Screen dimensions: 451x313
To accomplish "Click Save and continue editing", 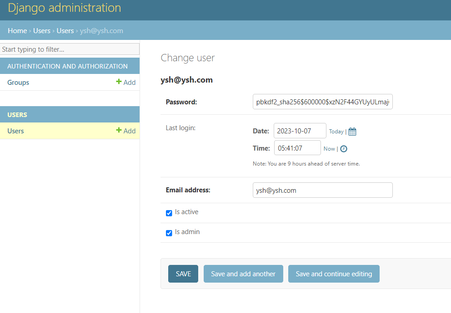I will [334, 274].
